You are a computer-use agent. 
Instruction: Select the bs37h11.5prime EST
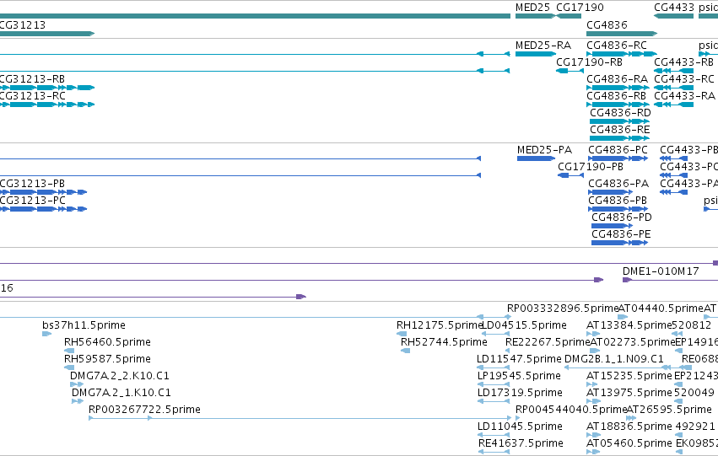(x=46, y=334)
